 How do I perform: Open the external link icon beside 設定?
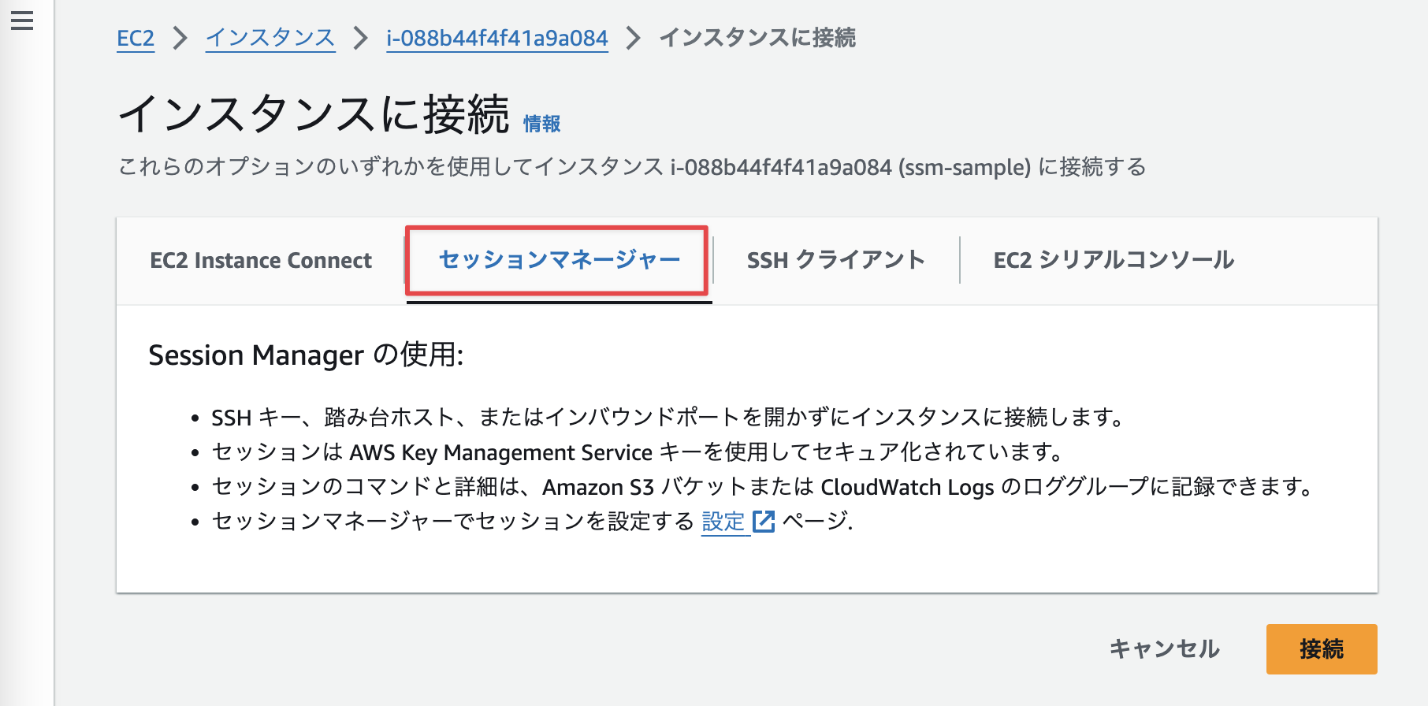point(764,522)
